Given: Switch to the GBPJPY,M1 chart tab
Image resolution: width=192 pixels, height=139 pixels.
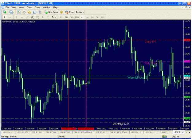Looking at the screenshot, I should (65, 132).
